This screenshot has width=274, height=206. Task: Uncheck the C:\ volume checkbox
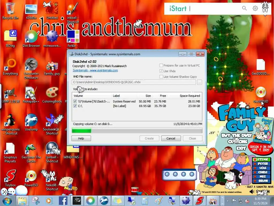[x=75, y=106]
